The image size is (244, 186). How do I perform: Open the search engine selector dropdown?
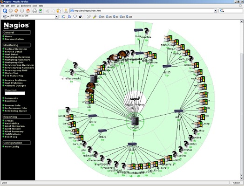(x=222, y=11)
